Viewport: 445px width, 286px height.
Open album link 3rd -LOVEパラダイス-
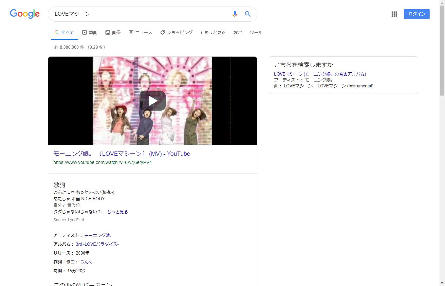point(97,244)
